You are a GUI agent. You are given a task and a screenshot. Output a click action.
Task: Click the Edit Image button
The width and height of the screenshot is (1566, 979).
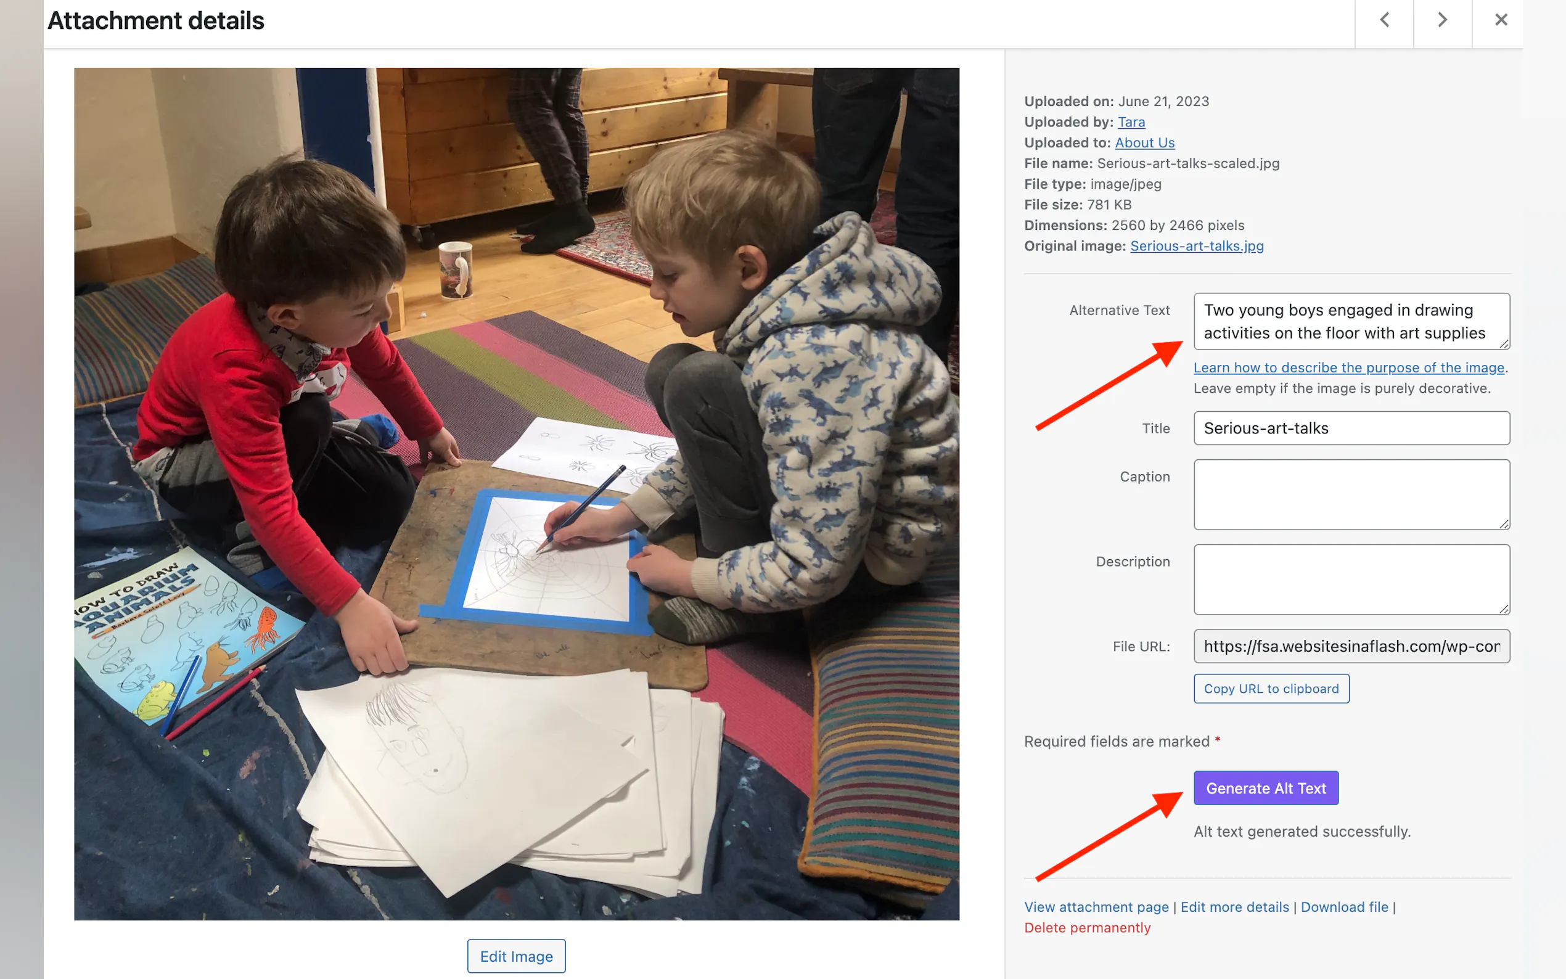(516, 956)
